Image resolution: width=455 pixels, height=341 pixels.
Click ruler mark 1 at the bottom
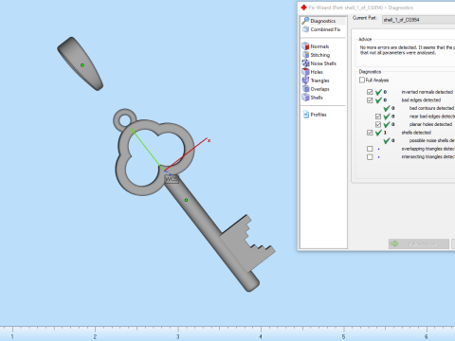click(x=12, y=336)
